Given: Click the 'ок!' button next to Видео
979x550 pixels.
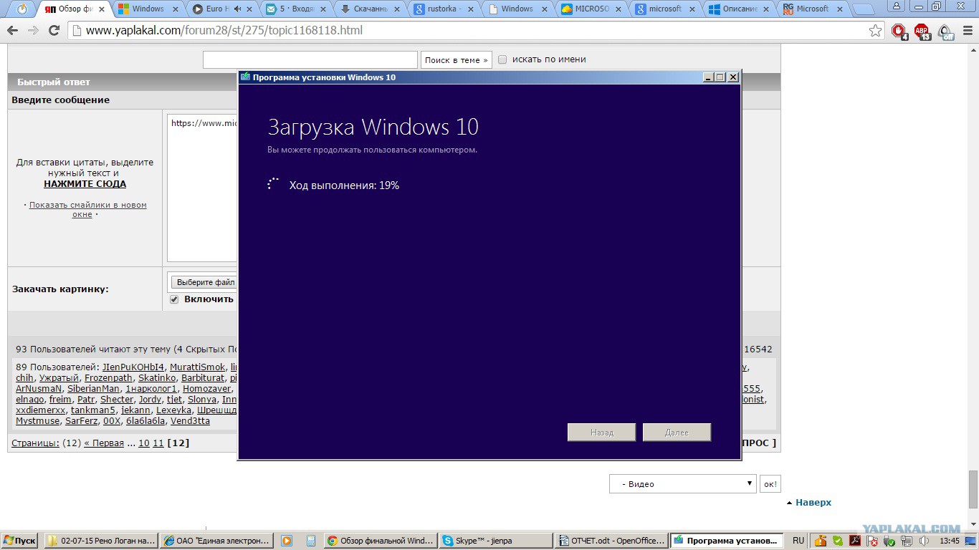Looking at the screenshot, I should pyautogui.click(x=770, y=483).
